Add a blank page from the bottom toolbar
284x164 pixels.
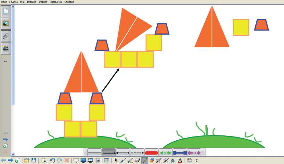(x=18, y=160)
